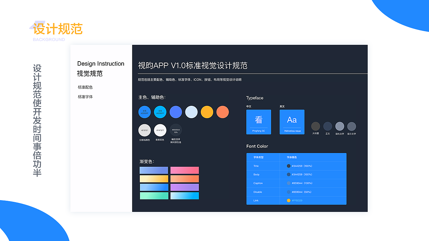Click the orange 设计规范 slide title

pos(58,29)
